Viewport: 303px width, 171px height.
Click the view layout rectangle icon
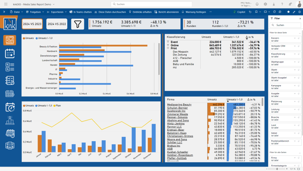click(x=265, y=12)
